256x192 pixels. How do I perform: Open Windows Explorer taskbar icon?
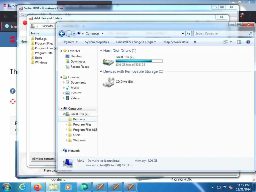point(53,187)
